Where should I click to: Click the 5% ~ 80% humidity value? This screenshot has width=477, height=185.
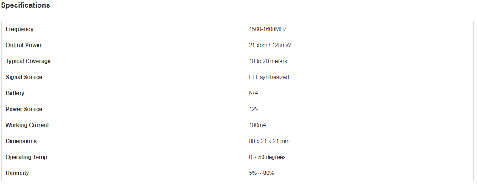tap(261, 173)
